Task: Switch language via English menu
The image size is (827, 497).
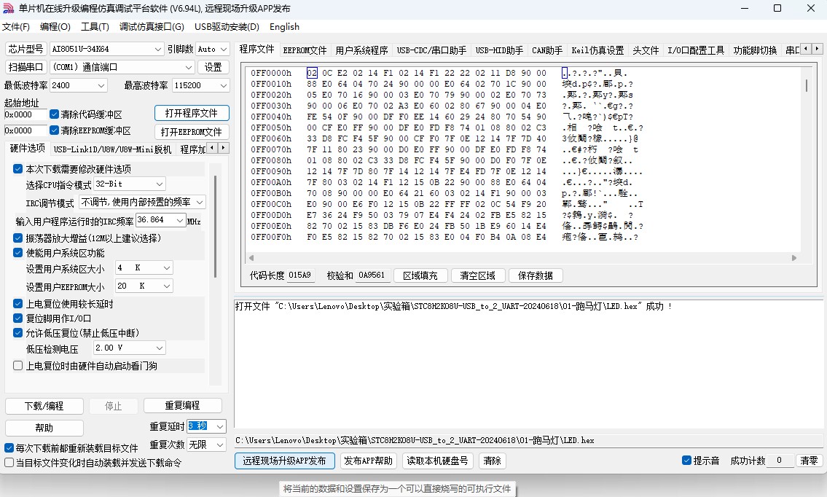Action: click(284, 27)
